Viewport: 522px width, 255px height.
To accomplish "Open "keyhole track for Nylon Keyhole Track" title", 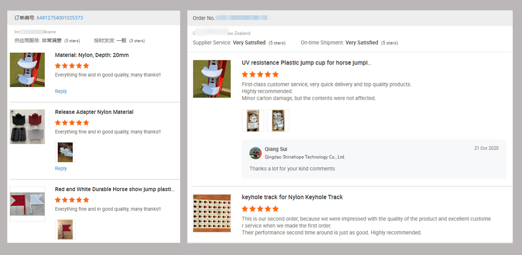I will point(292,197).
